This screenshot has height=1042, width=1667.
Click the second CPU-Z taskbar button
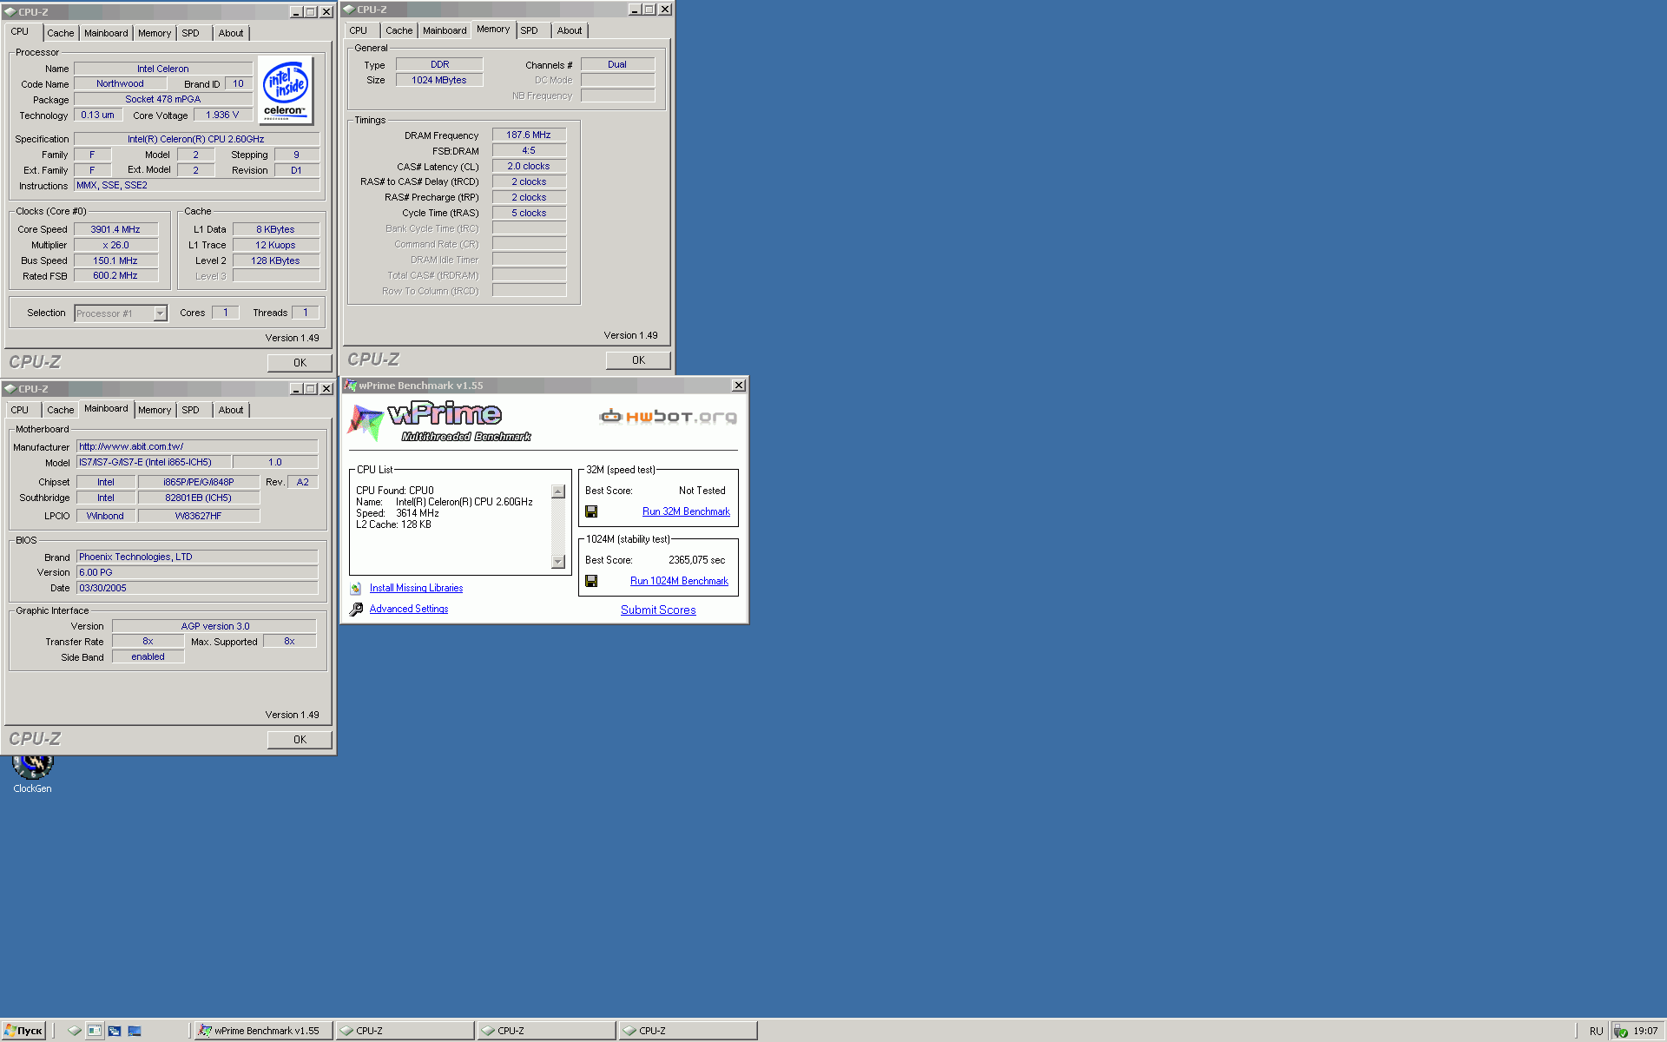click(547, 1031)
